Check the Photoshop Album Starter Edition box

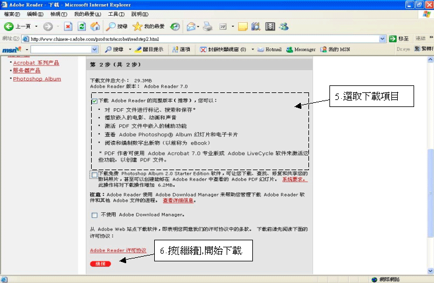click(x=95, y=175)
